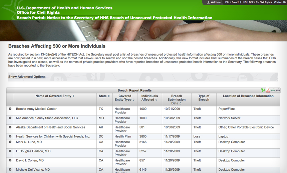Click the 10/21/2009 submission date
Viewport: 287px width, 173px height.
[172, 109]
